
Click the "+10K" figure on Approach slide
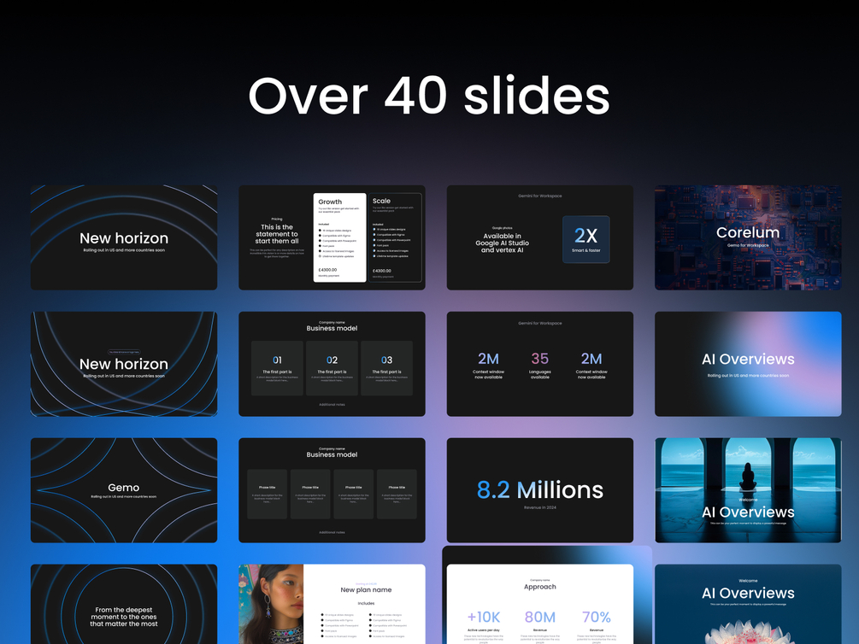coord(484,618)
